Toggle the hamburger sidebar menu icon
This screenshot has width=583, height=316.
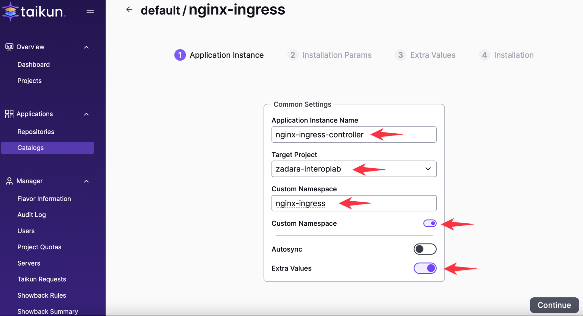click(90, 12)
